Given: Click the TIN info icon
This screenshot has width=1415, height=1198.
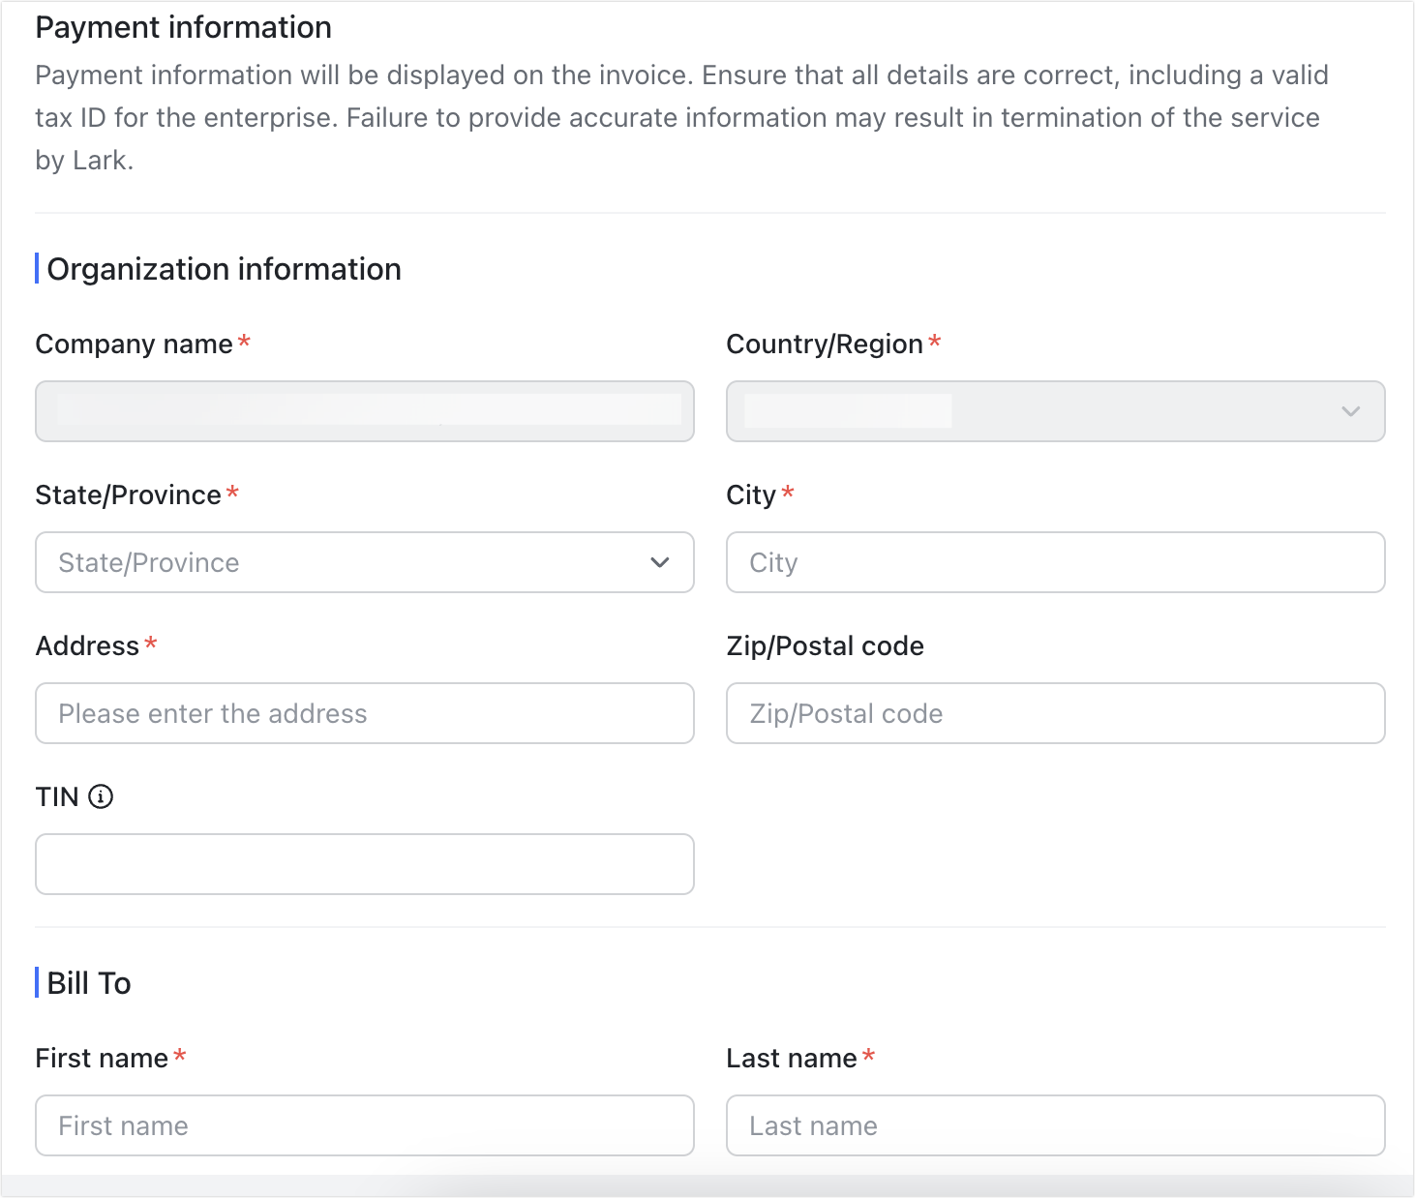Looking at the screenshot, I should (x=101, y=796).
